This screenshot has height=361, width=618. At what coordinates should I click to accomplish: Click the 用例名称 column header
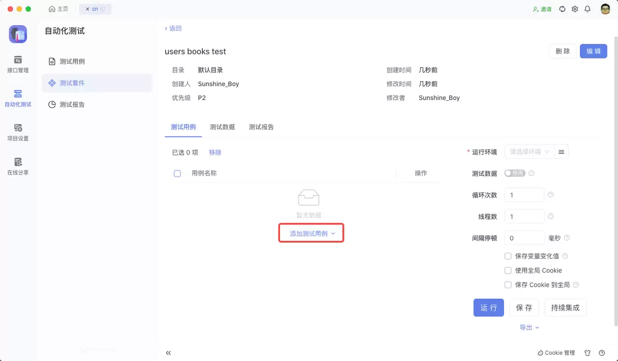click(x=204, y=173)
